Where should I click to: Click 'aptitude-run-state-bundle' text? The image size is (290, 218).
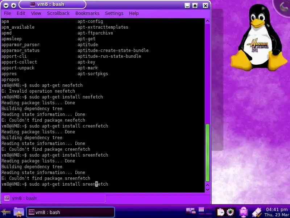coord(109,56)
